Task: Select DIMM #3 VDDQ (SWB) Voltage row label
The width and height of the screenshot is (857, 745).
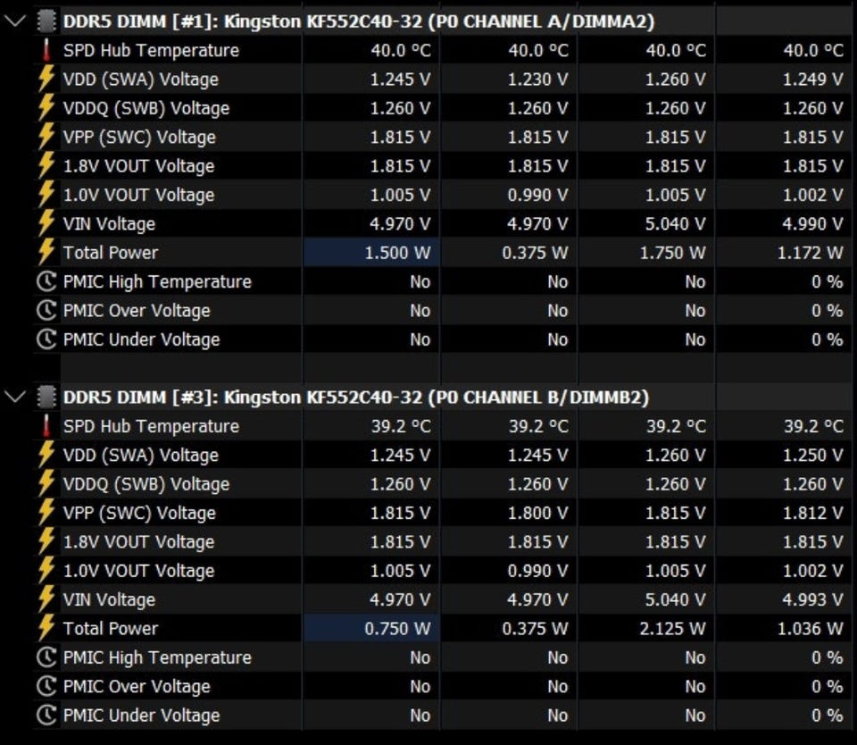Action: pos(146,484)
